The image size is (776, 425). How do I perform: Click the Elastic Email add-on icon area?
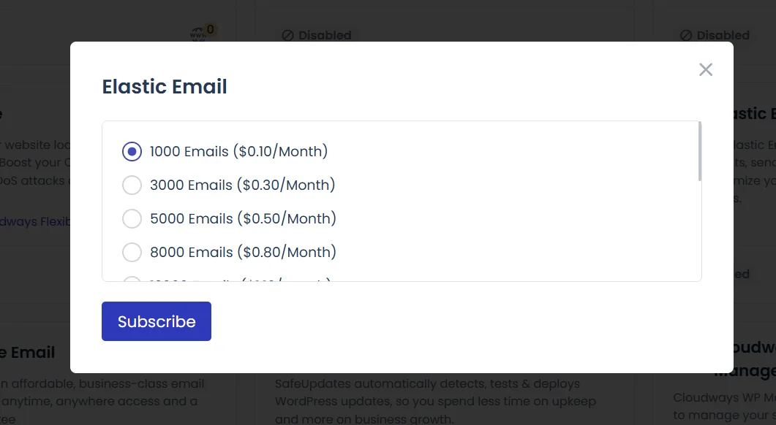point(753,113)
